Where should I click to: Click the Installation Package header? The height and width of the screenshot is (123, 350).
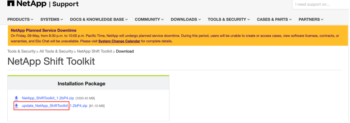click(x=81, y=83)
